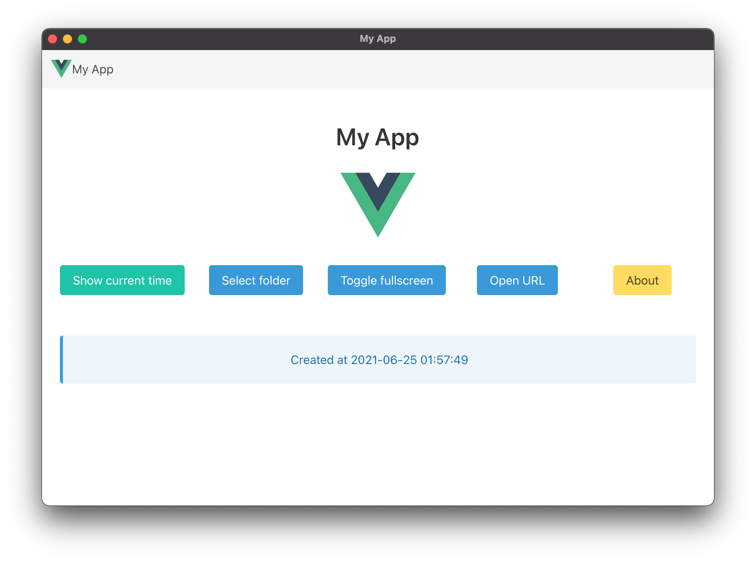Open the yellow About button
Viewport: 756px width, 561px height.
(x=642, y=280)
